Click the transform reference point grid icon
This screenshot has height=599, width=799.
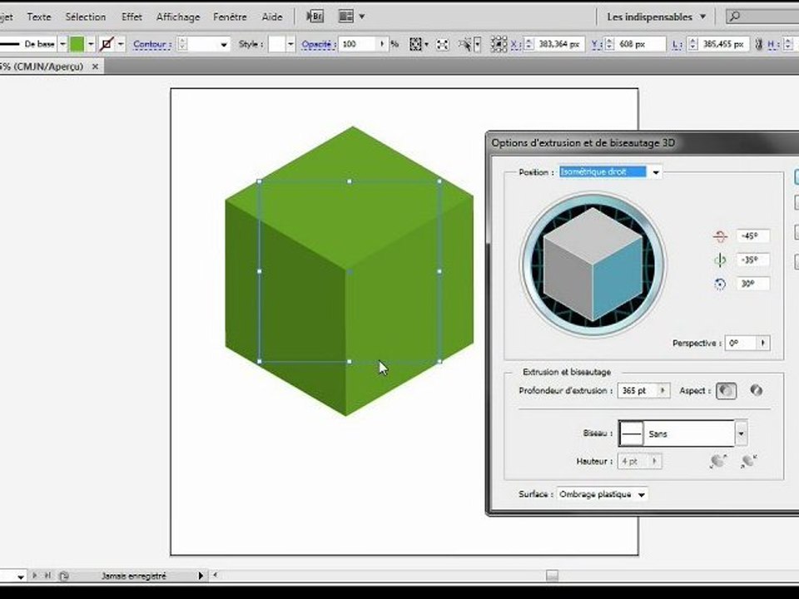click(x=499, y=44)
